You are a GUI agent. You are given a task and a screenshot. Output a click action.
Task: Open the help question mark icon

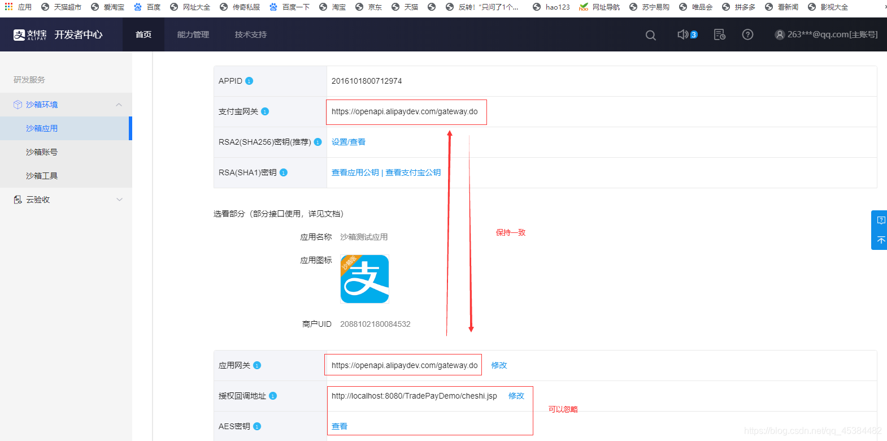(x=747, y=34)
